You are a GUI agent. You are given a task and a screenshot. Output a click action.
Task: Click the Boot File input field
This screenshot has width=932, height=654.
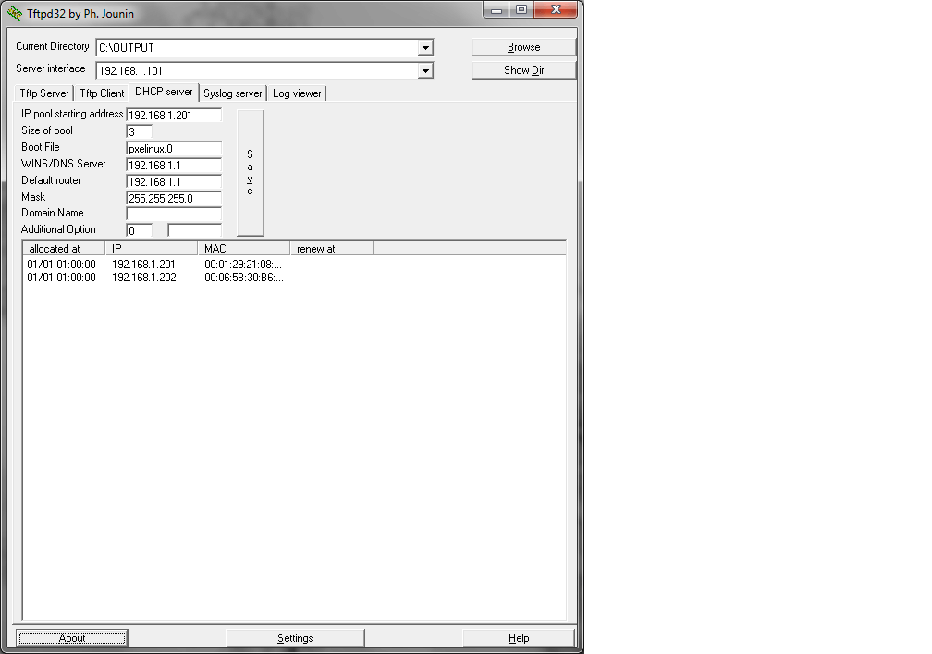174,149
